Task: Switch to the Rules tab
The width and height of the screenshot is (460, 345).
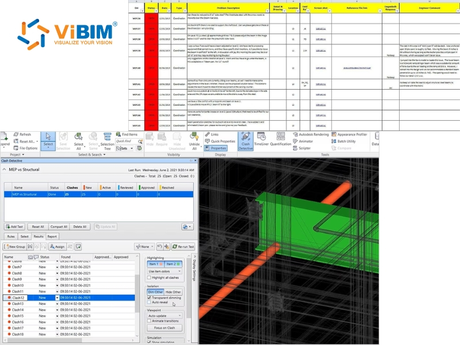Action: point(10,236)
